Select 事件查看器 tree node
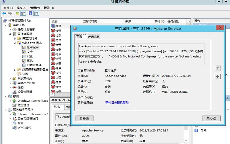The height and width of the screenshot is (144, 230). coord(25,34)
